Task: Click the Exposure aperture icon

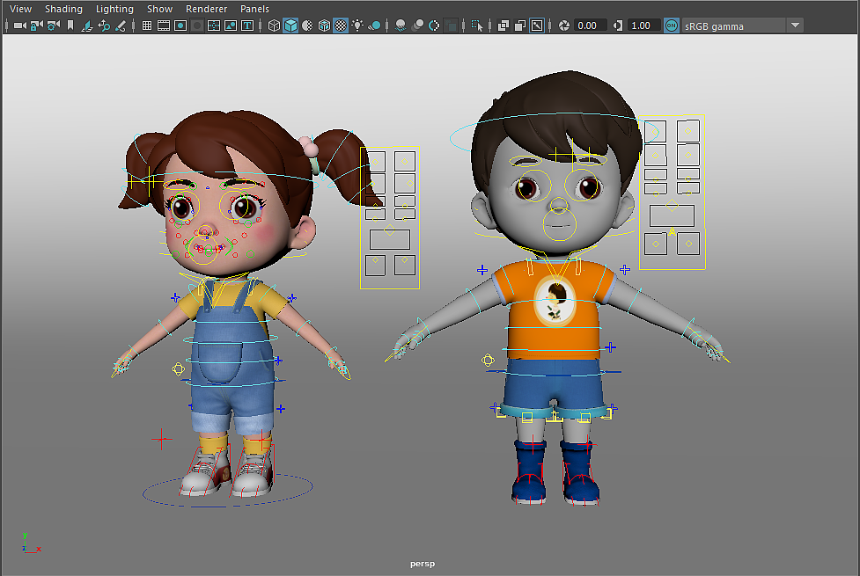Action: point(563,26)
